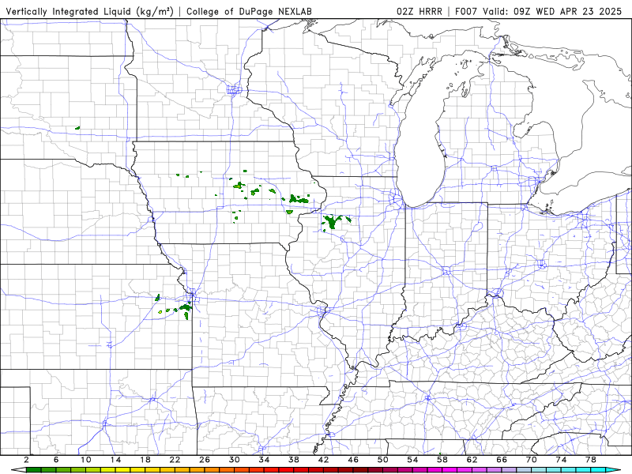This screenshot has height=474, width=632.
Task: Click the legend value '26'
Action: click(x=205, y=460)
